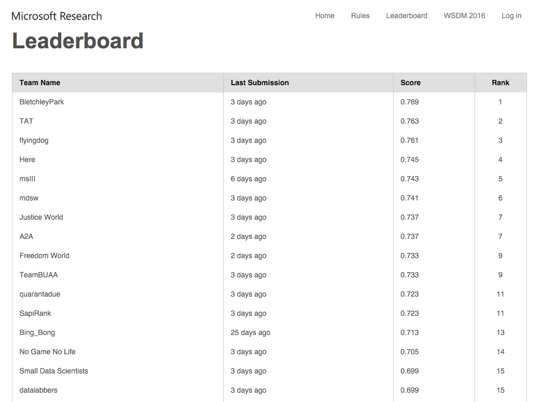The height and width of the screenshot is (402, 540).
Task: Click the Freedom World team name
Action: (44, 256)
